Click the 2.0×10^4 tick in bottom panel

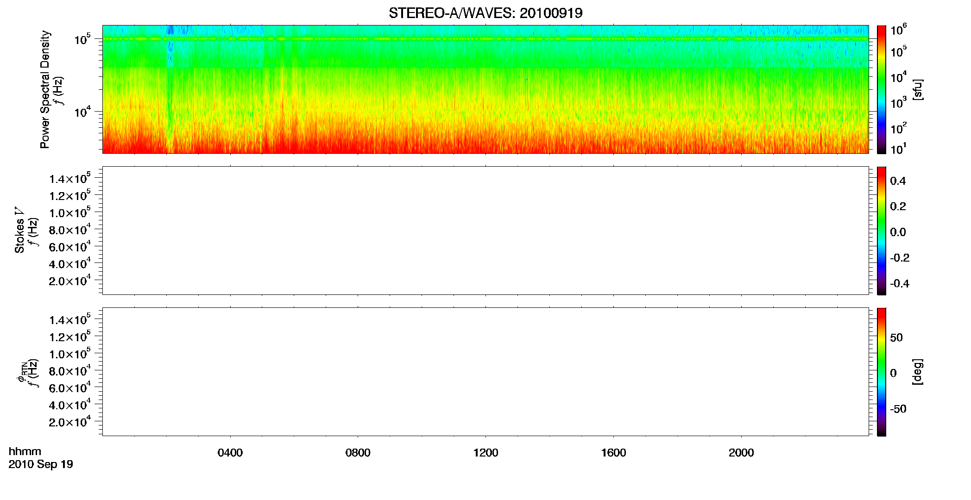(x=70, y=421)
